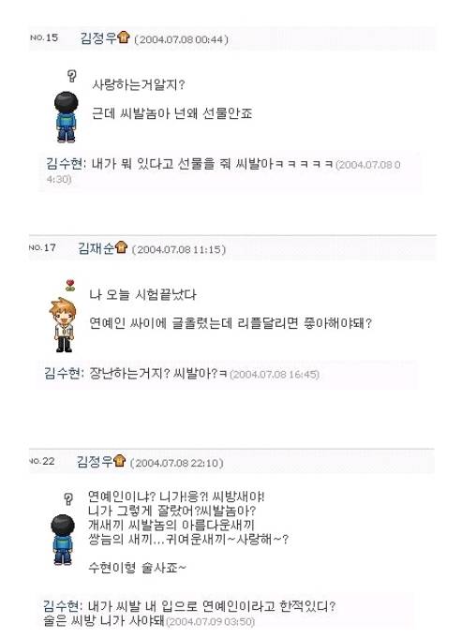Screen dimensions: 461x638
Task: Click the 2004.07.08 11:15 timestamp
Action: (x=179, y=249)
